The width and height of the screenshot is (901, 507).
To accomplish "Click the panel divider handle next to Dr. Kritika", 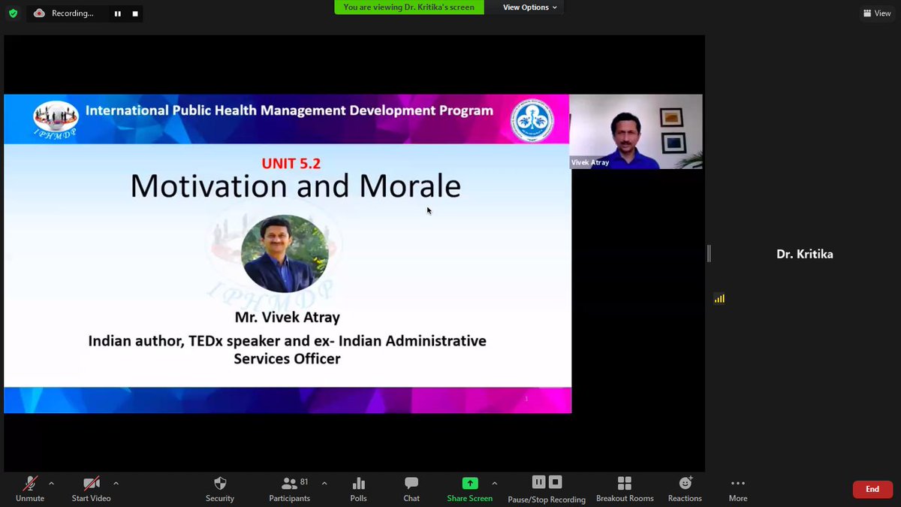I will click(709, 254).
